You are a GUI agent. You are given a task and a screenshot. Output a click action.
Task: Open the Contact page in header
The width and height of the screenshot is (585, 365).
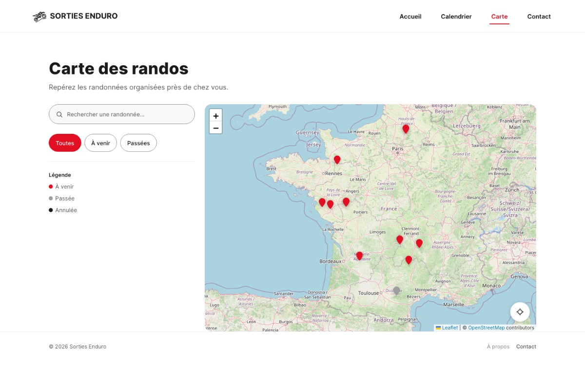click(x=539, y=17)
